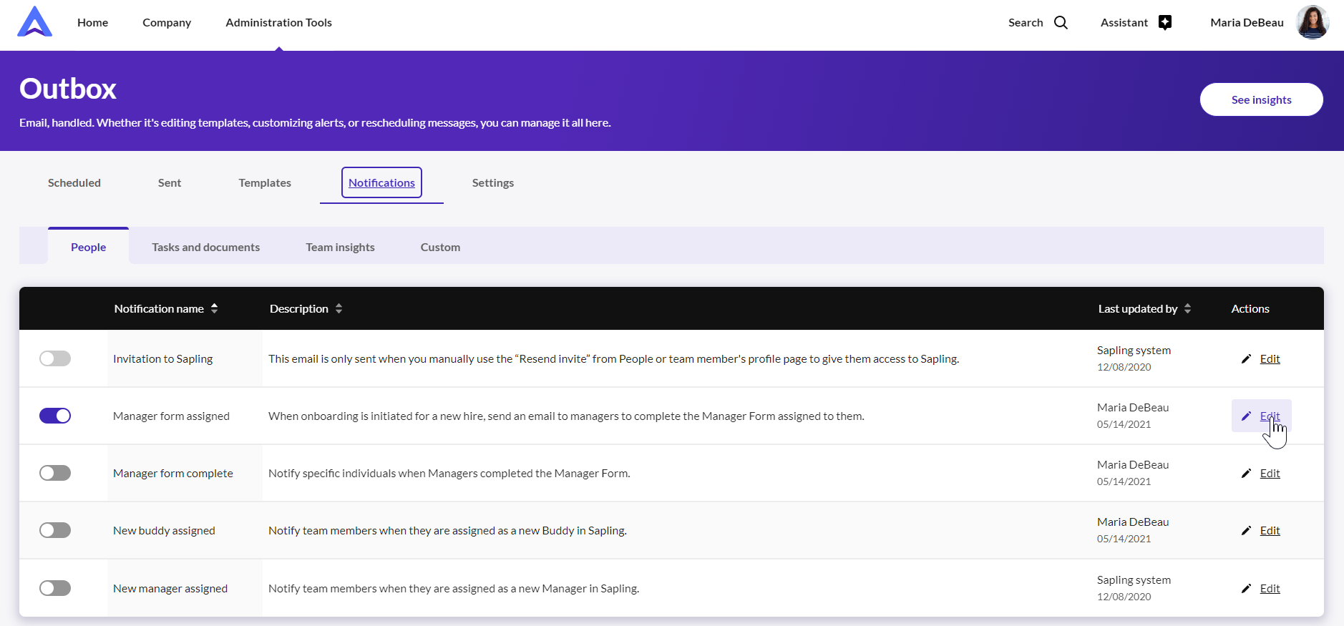
Task: Edit the New buddy assigned notification
Action: point(1270,531)
